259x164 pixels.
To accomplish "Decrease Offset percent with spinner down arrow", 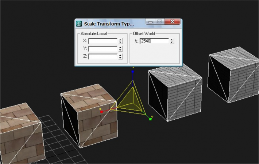I will click(172, 42).
